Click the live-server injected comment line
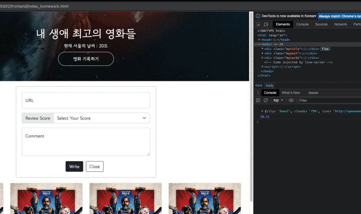The image size is (361, 214). tap(298, 62)
